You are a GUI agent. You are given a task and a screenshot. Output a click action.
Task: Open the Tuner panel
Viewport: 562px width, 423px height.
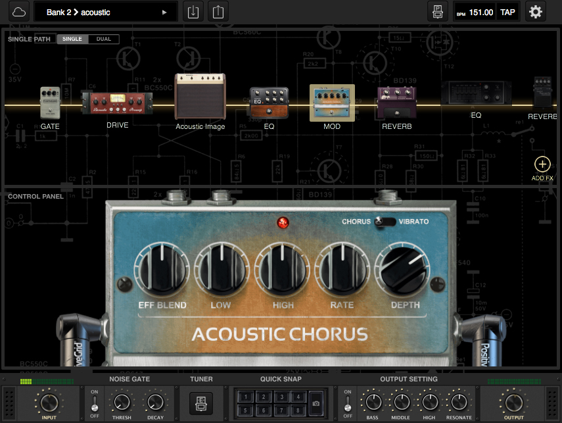tap(201, 404)
